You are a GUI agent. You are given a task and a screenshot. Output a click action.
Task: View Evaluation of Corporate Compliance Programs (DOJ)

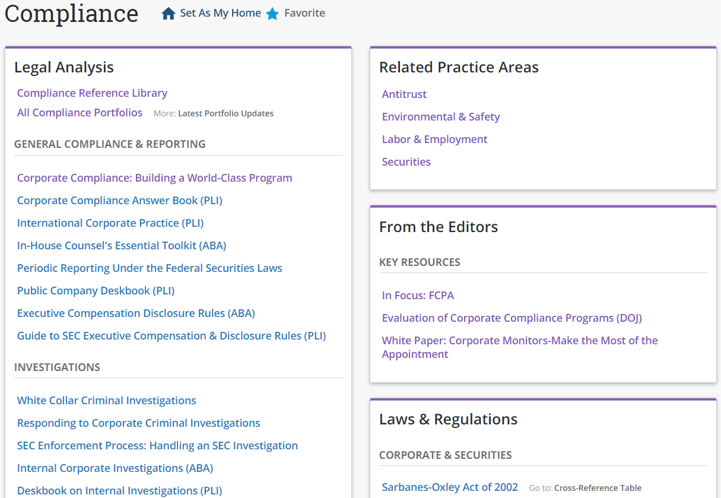click(x=512, y=318)
